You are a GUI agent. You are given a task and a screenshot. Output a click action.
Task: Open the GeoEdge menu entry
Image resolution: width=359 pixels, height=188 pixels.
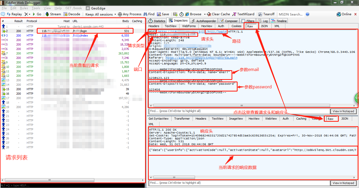point(95,8)
